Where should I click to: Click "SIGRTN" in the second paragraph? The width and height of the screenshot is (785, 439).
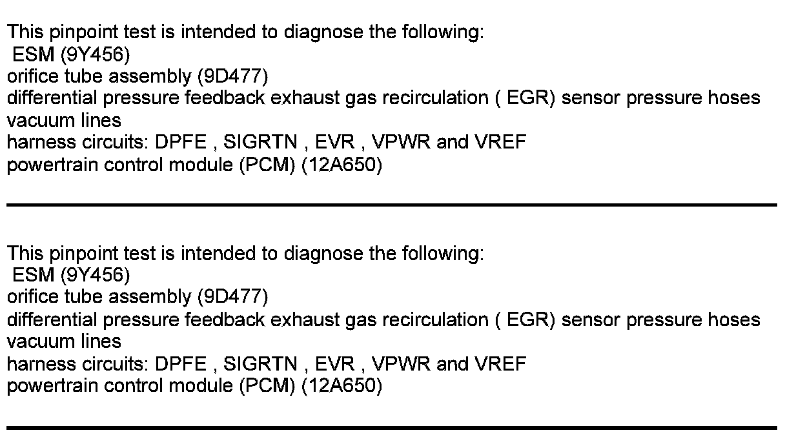(x=260, y=364)
